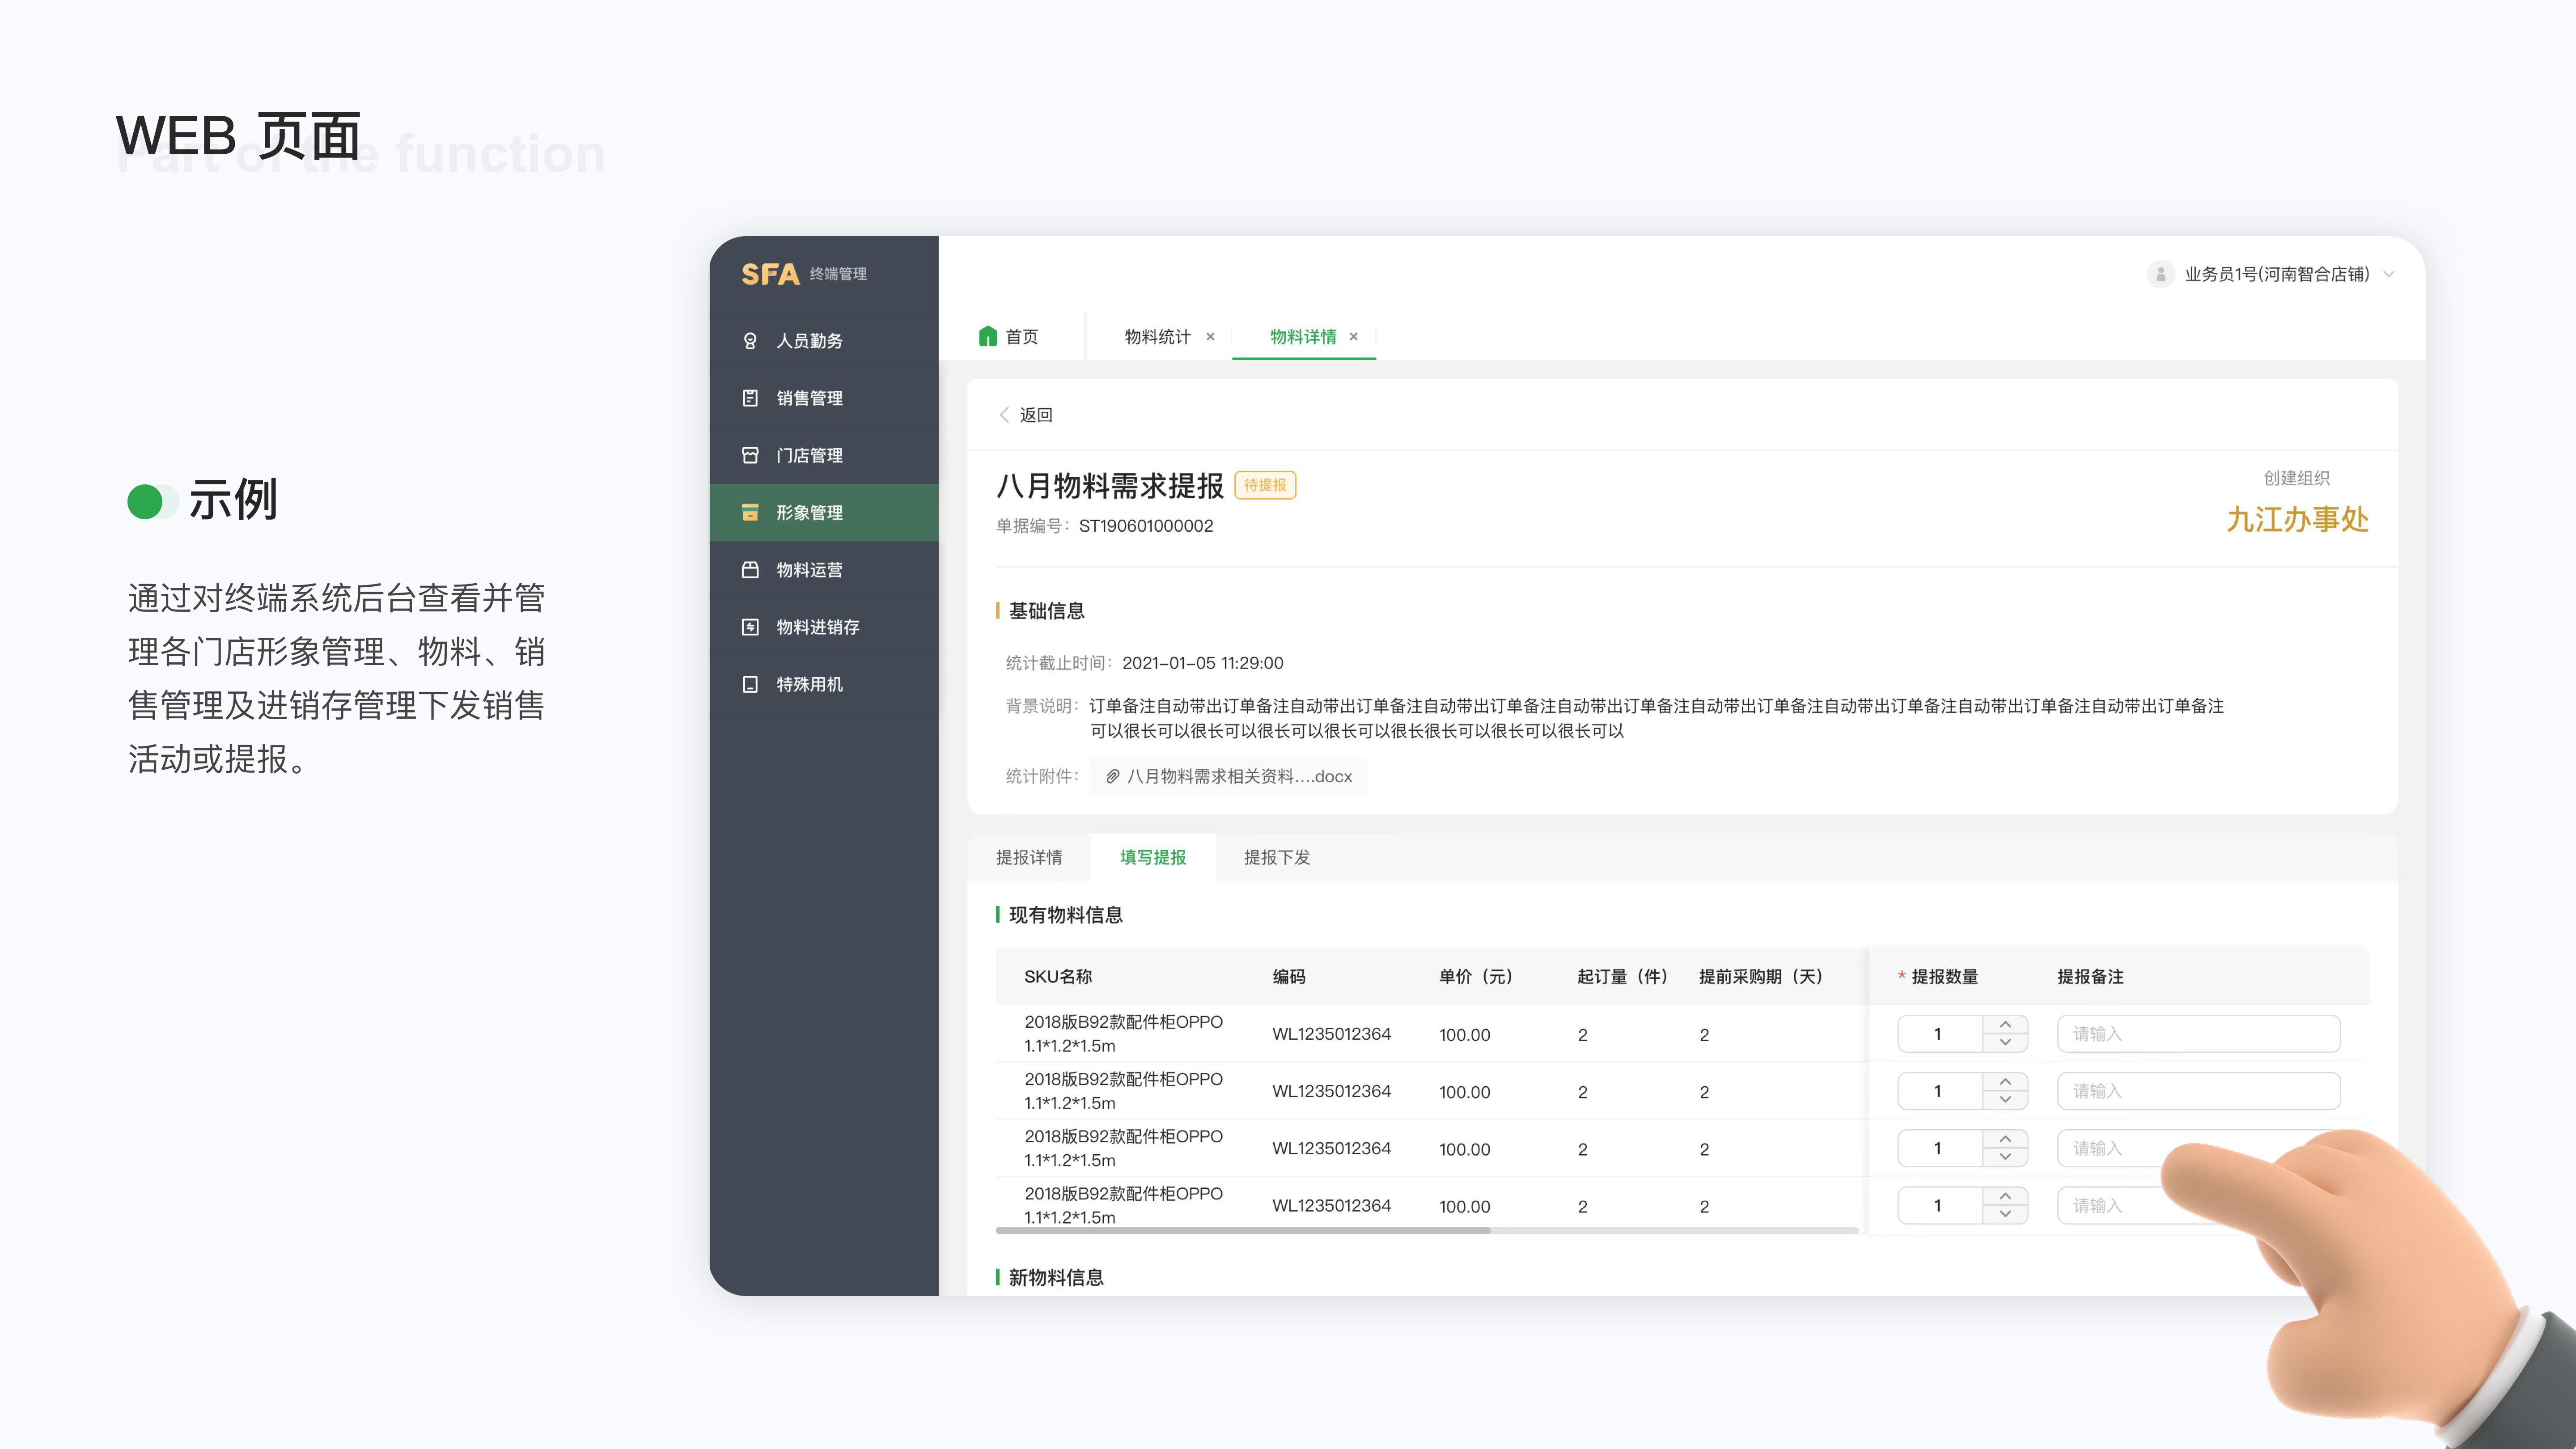Click the 八月物料需求提报 page title
The image size is (2576, 1449).
(x=1110, y=486)
